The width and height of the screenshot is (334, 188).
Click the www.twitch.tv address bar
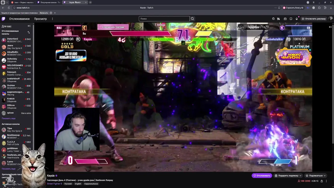click(x=23, y=8)
